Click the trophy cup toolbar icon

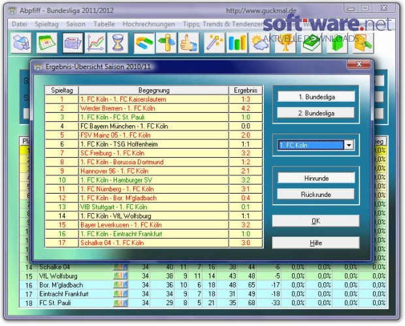pos(285,43)
